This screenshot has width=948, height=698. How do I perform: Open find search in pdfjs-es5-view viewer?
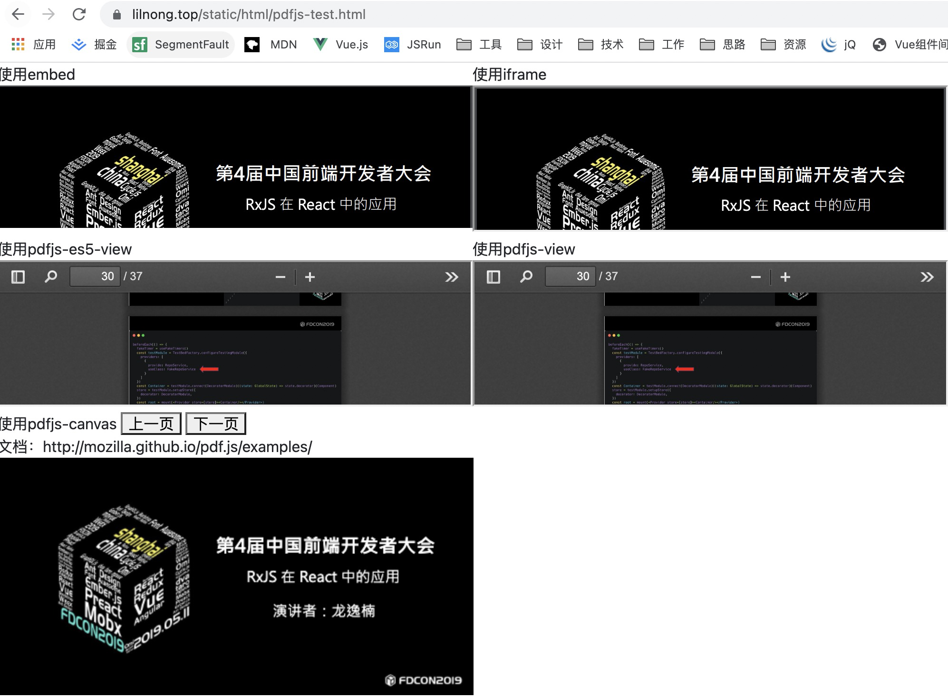tap(50, 277)
